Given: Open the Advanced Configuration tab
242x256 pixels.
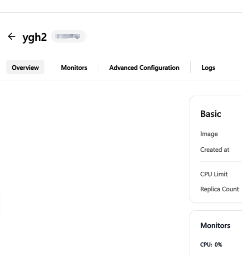Looking at the screenshot, I should point(145,68).
